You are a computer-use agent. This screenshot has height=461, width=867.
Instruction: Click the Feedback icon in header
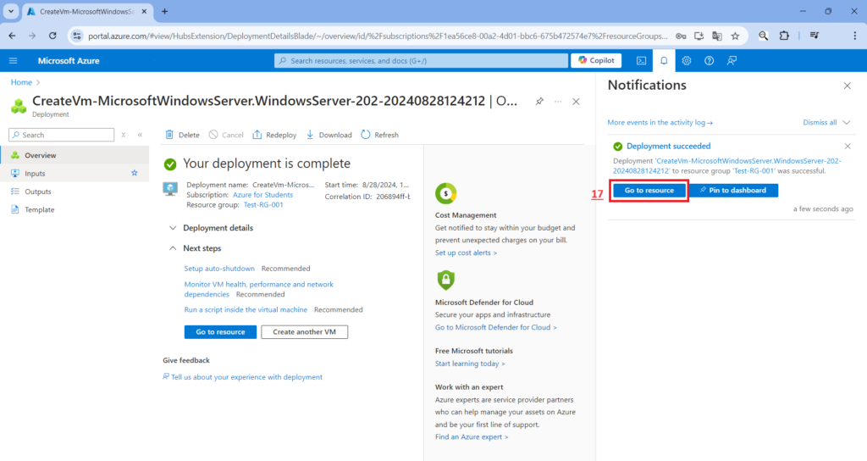point(732,60)
